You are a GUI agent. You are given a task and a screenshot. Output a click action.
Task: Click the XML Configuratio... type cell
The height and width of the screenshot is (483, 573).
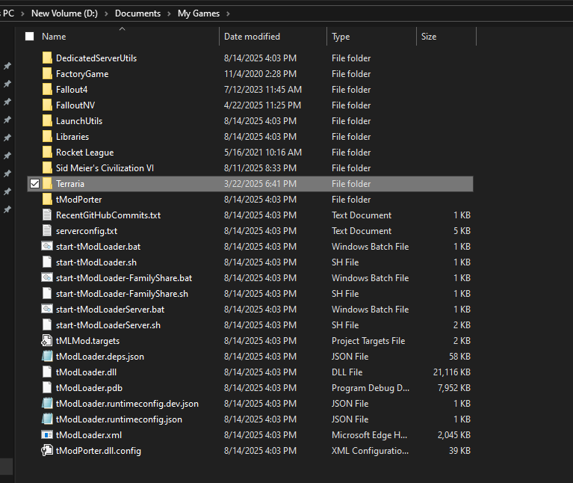point(371,450)
